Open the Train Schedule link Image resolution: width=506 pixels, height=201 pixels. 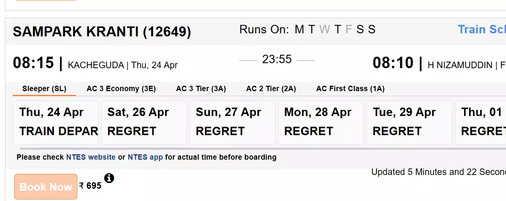pos(481,29)
